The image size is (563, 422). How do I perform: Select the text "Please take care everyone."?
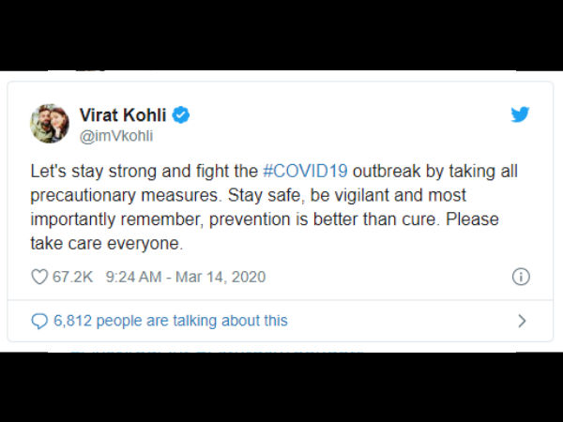tap(265, 231)
